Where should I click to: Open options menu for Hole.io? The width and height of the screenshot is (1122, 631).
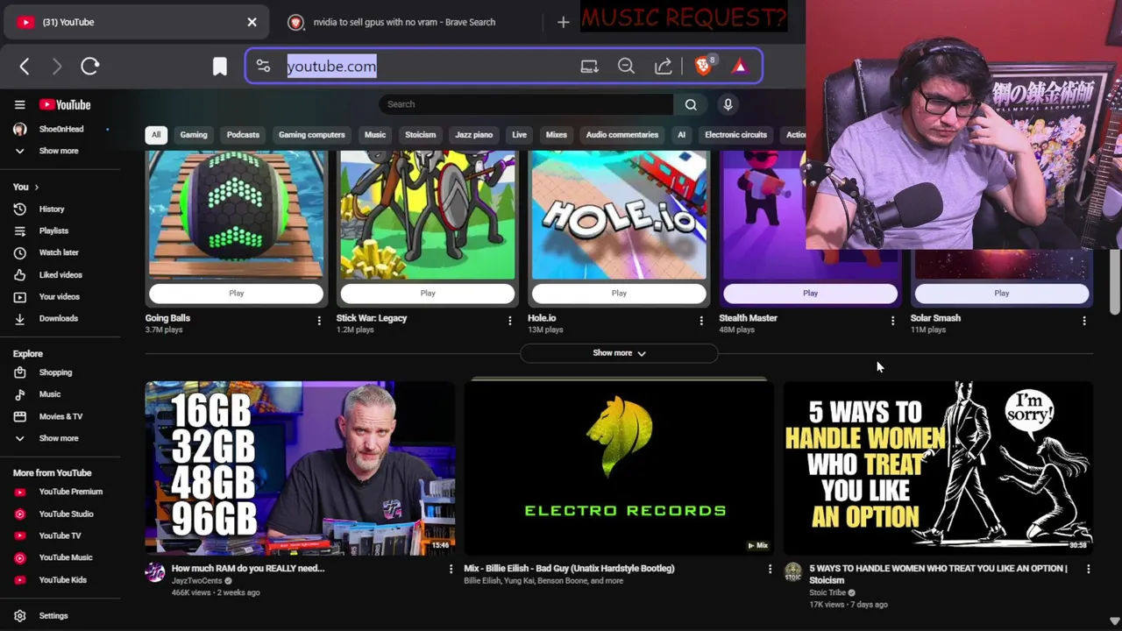[x=700, y=321]
